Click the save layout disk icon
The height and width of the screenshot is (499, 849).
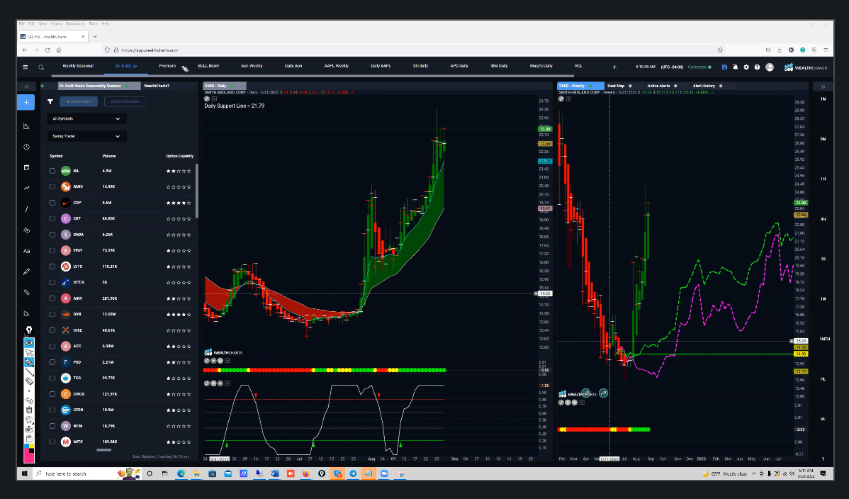724,67
